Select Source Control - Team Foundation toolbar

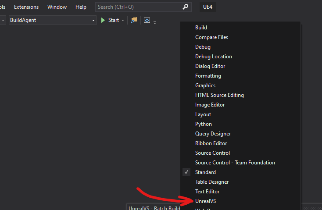point(235,163)
